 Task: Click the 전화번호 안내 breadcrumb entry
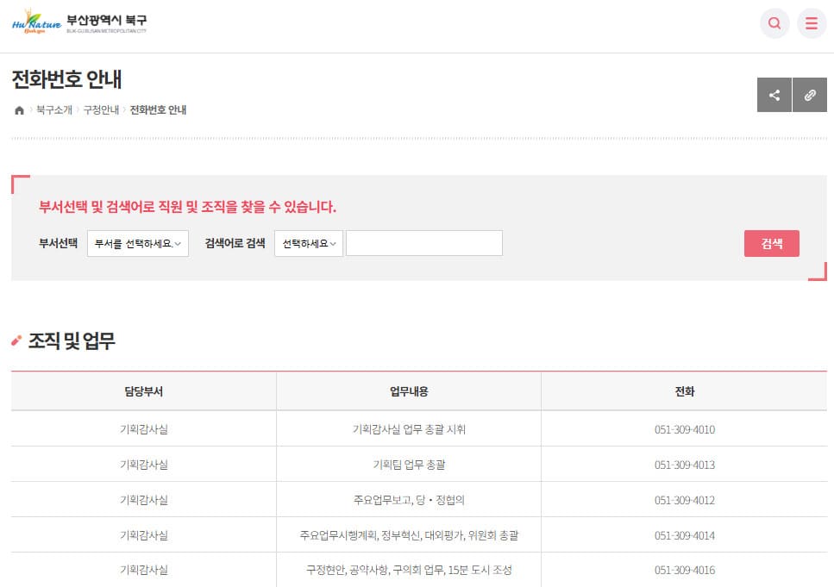coord(160,110)
